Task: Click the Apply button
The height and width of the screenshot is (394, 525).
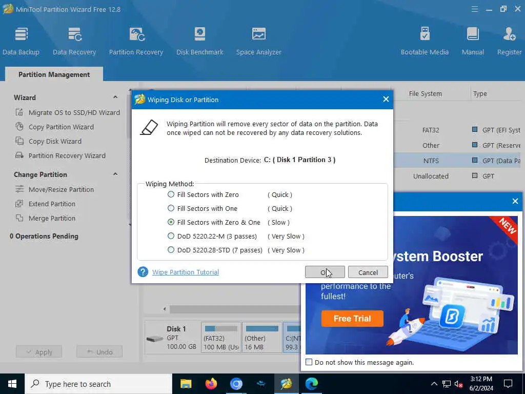Action: tap(39, 352)
